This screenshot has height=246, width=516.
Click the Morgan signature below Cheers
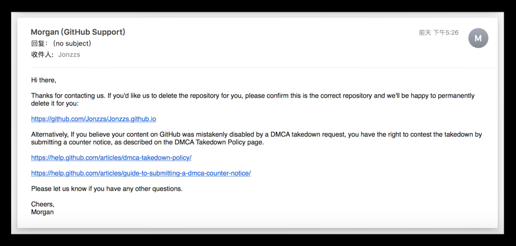42,212
